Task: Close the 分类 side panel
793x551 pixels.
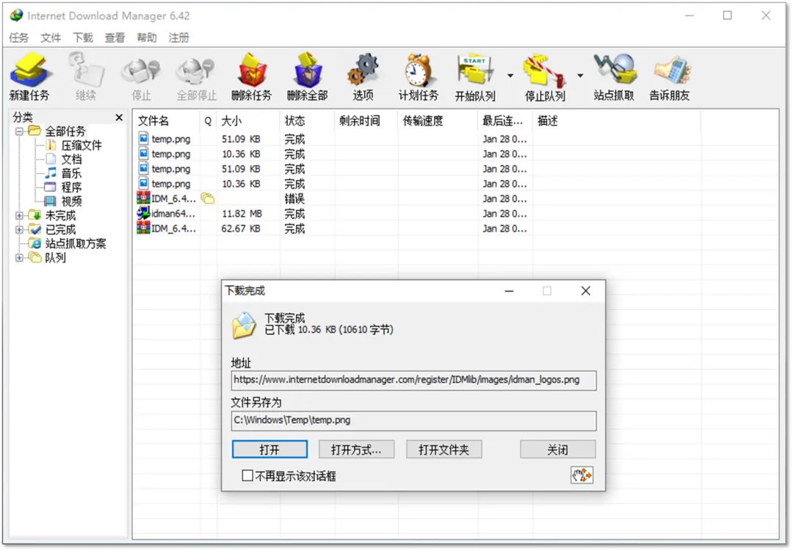Action: pyautogui.click(x=119, y=118)
